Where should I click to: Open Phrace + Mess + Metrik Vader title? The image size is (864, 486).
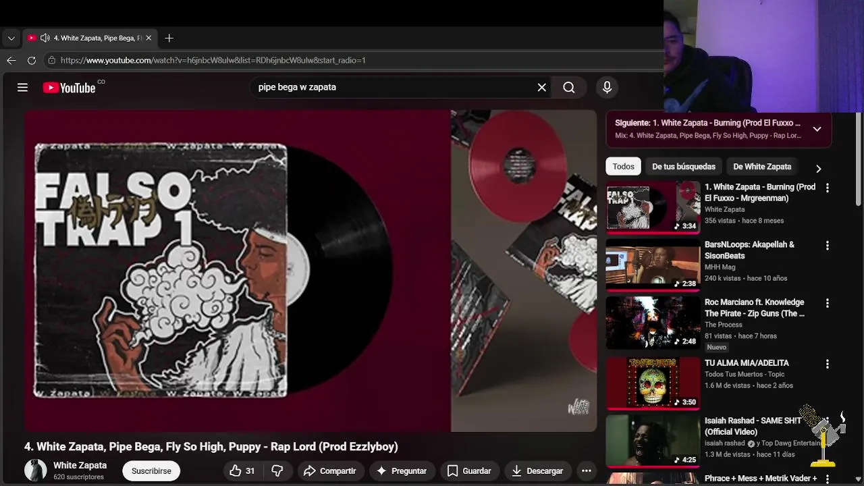coord(761,479)
